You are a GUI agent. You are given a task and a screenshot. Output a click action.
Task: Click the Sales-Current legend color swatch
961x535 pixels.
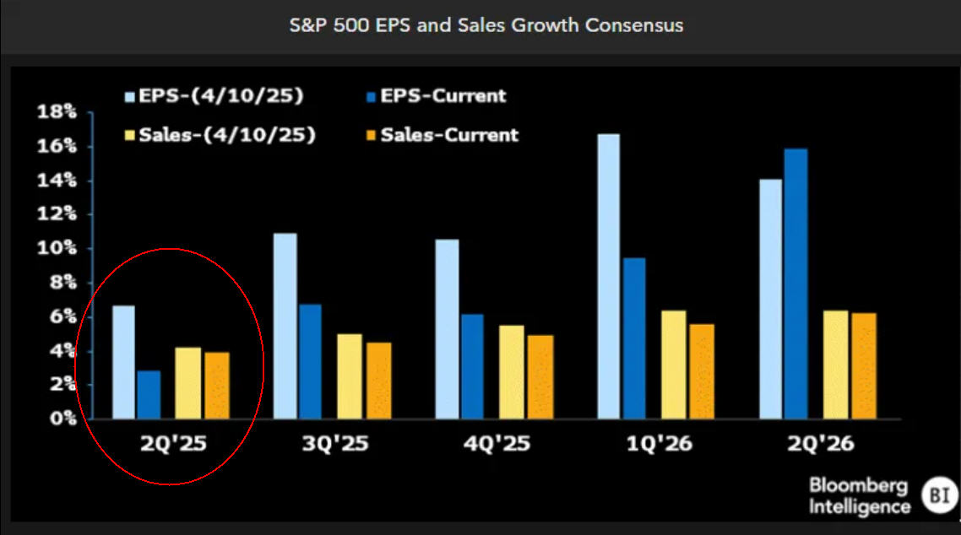click(x=371, y=135)
